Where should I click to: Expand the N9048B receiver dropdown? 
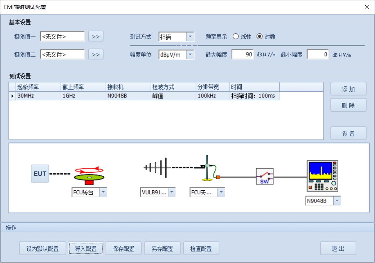(336, 201)
